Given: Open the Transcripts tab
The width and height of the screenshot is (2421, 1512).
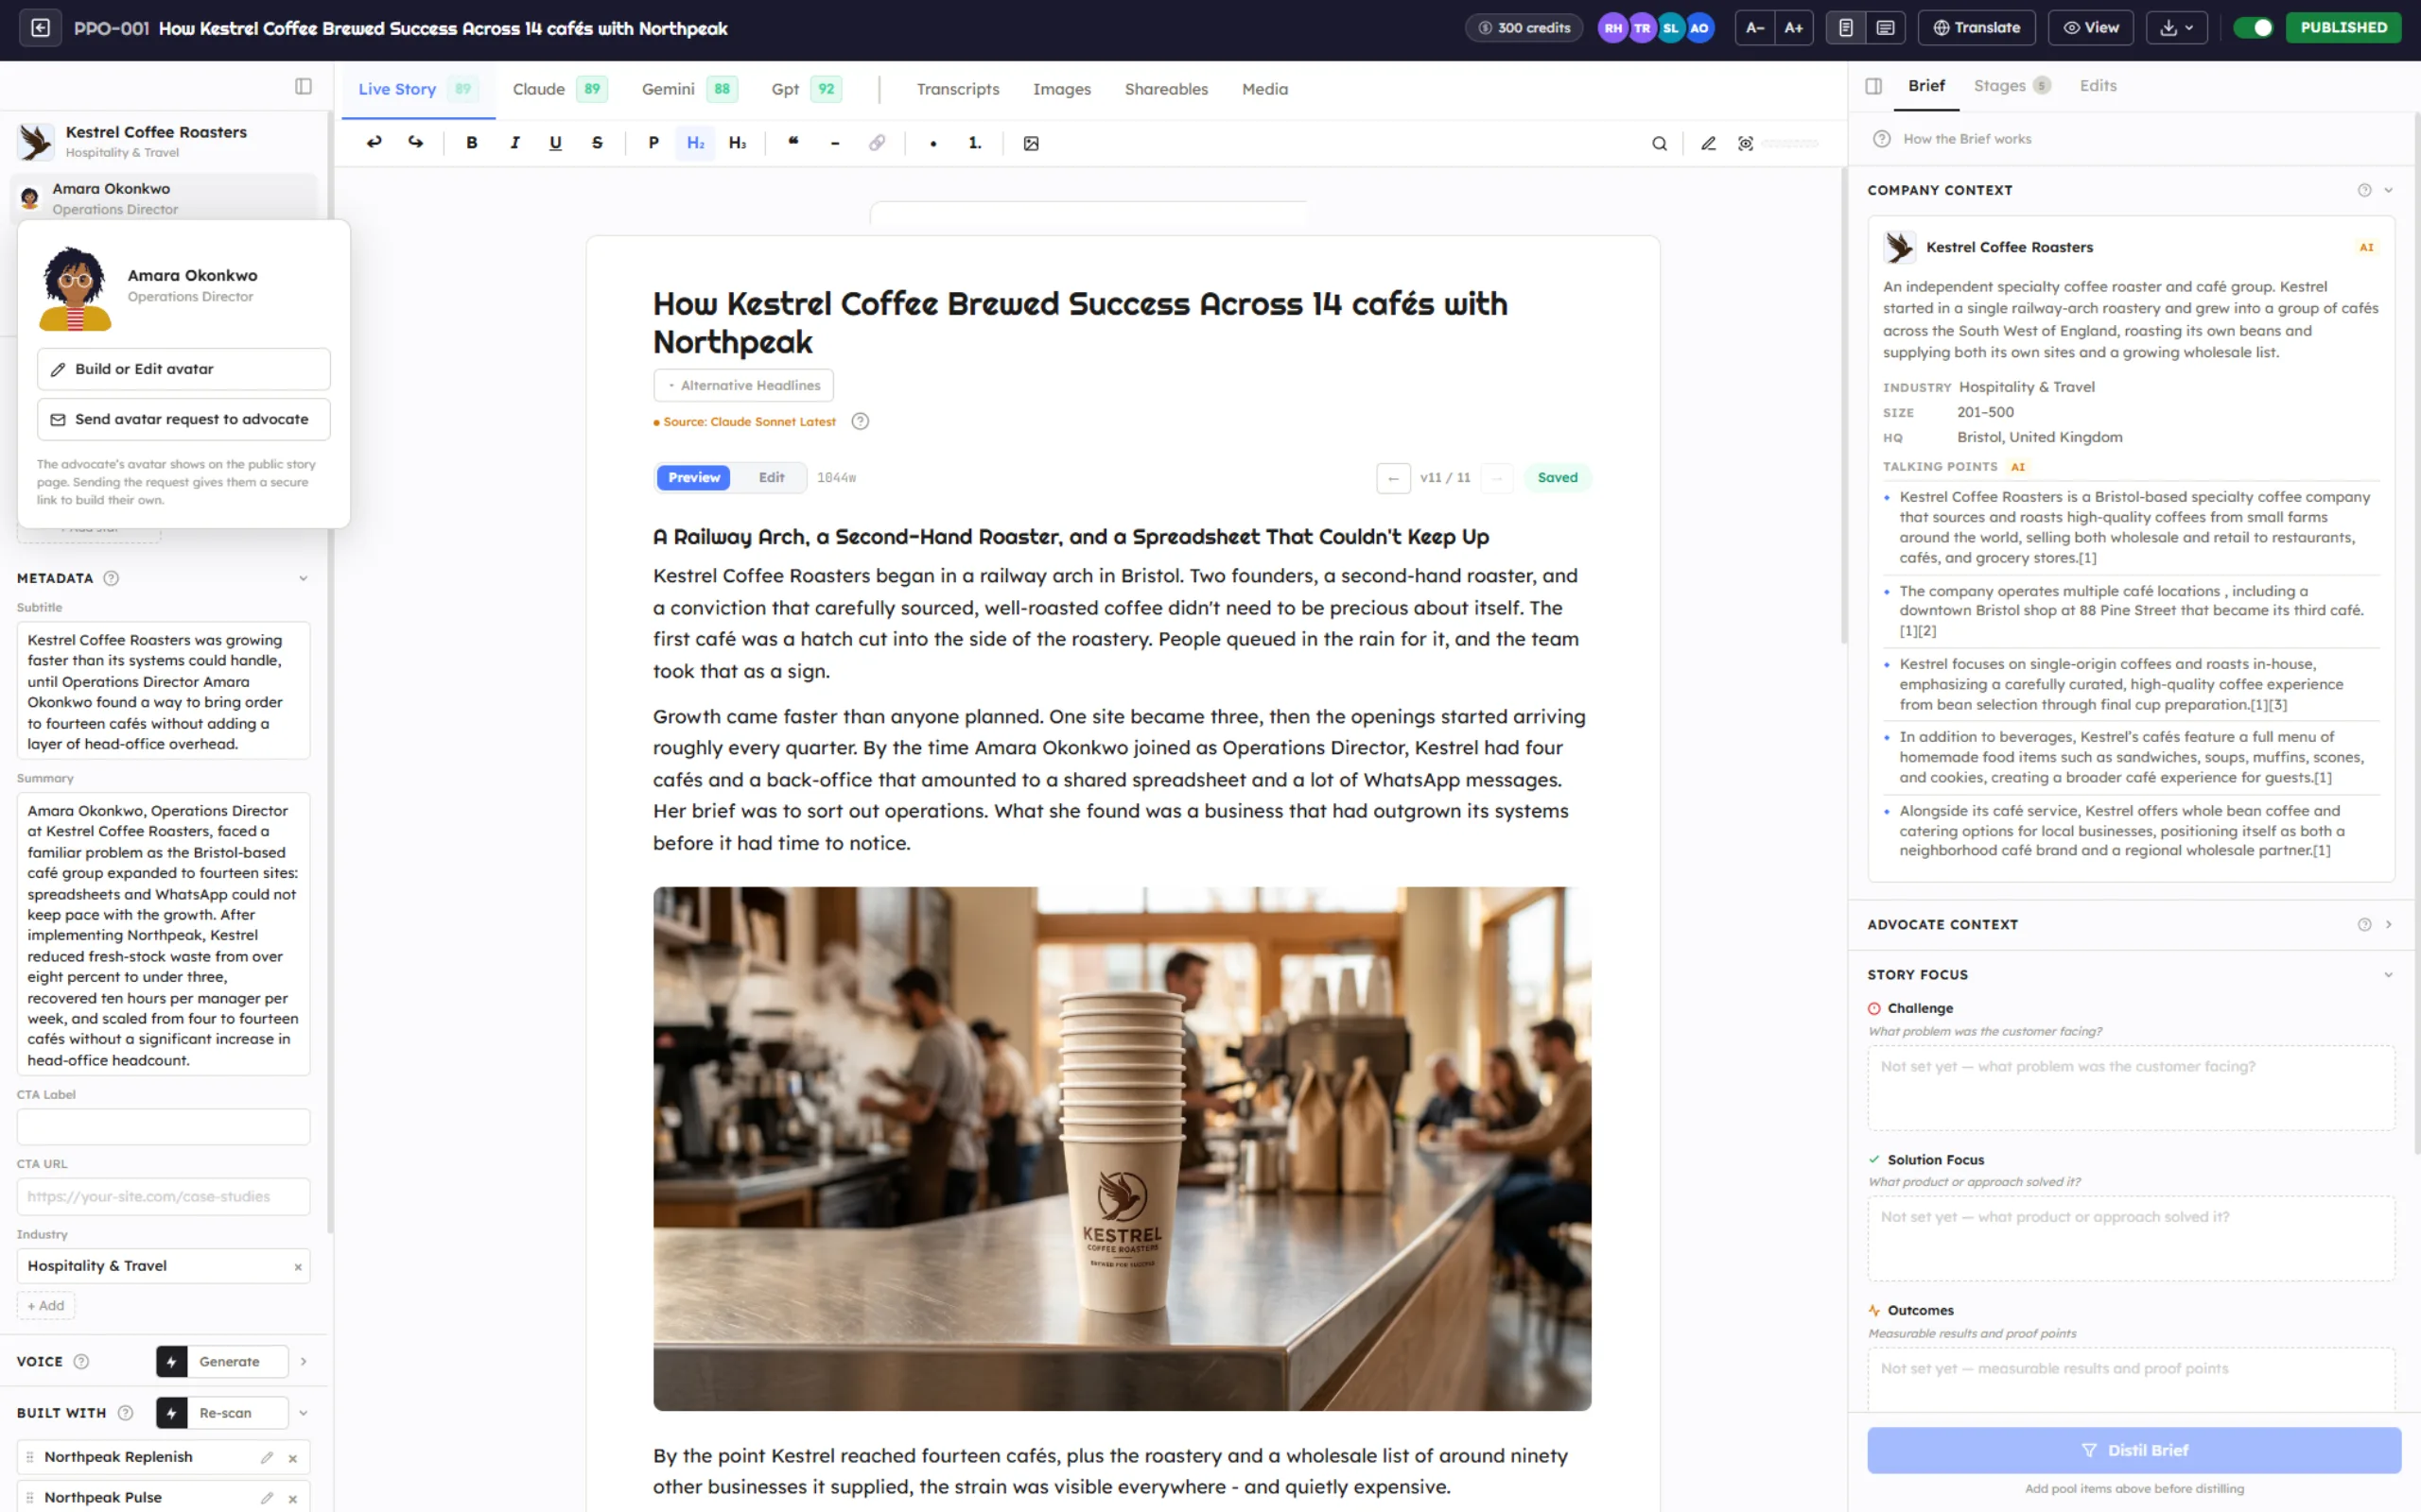Looking at the screenshot, I should click(957, 89).
